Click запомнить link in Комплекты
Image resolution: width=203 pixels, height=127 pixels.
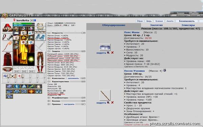(73, 78)
